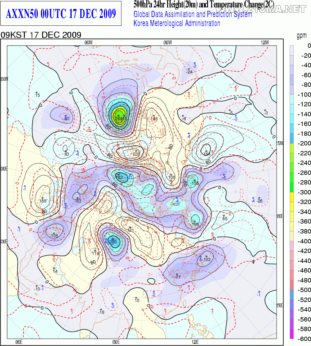Click the station circle showing 138
311x346 pixels.
click(x=195, y=221)
